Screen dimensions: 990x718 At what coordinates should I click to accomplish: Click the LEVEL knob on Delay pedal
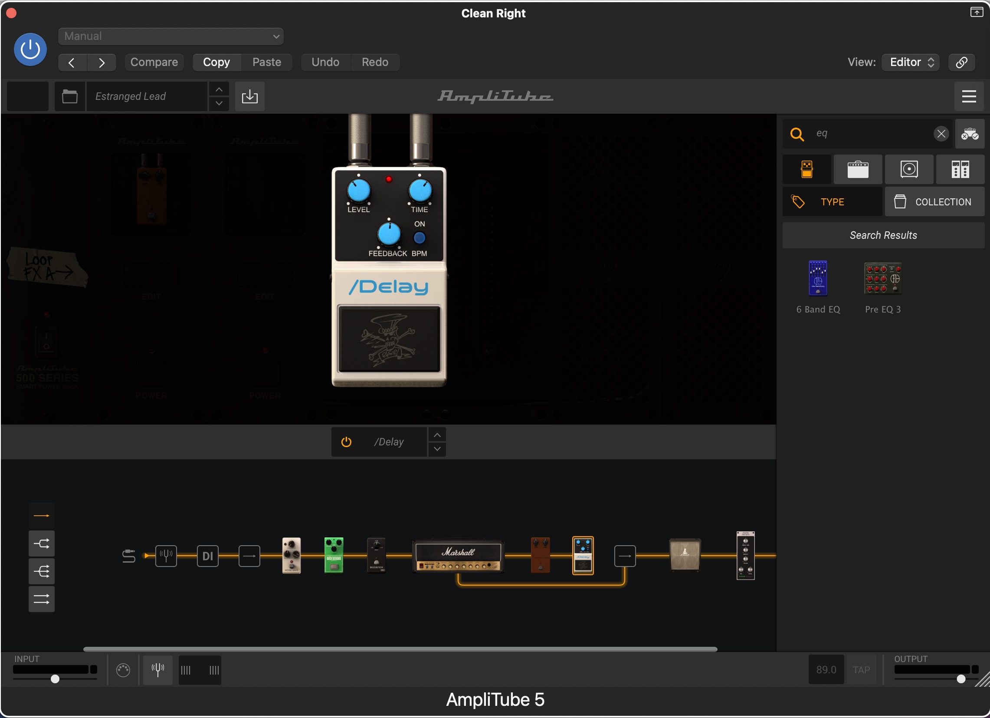[358, 191]
